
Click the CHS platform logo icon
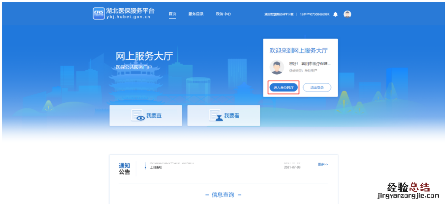click(x=99, y=13)
